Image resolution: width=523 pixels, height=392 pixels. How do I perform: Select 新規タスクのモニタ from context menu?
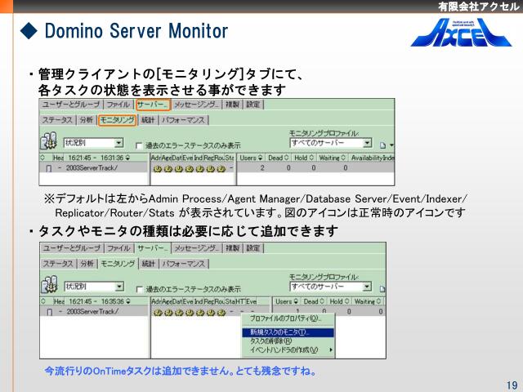pyautogui.click(x=279, y=332)
